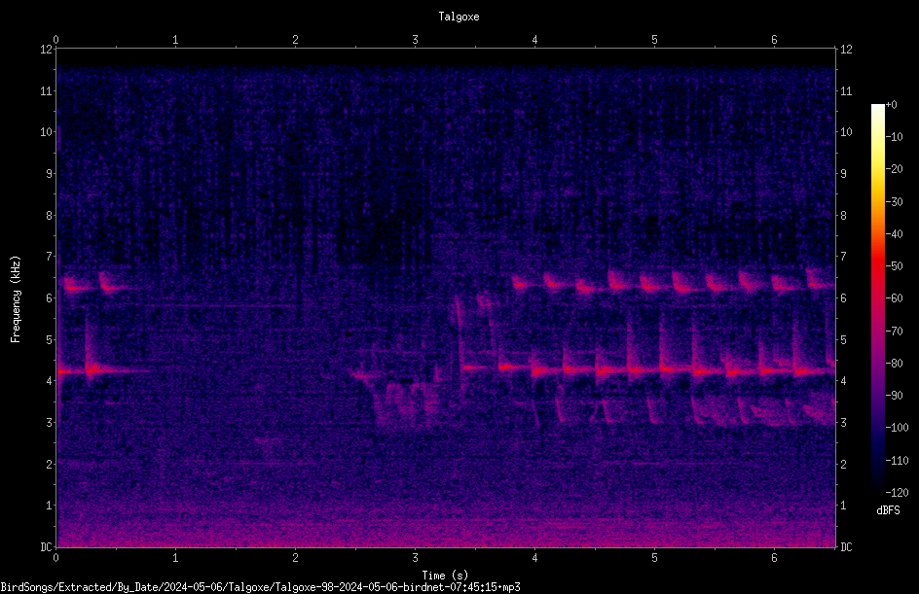Click the Talgoxe title text
Screen dimensions: 919x594
[459, 17]
